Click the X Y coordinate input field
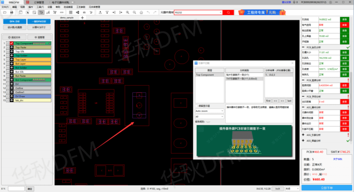 click(x=16, y=189)
